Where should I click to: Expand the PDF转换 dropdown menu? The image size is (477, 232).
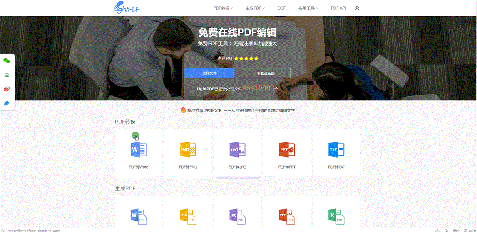tap(223, 8)
